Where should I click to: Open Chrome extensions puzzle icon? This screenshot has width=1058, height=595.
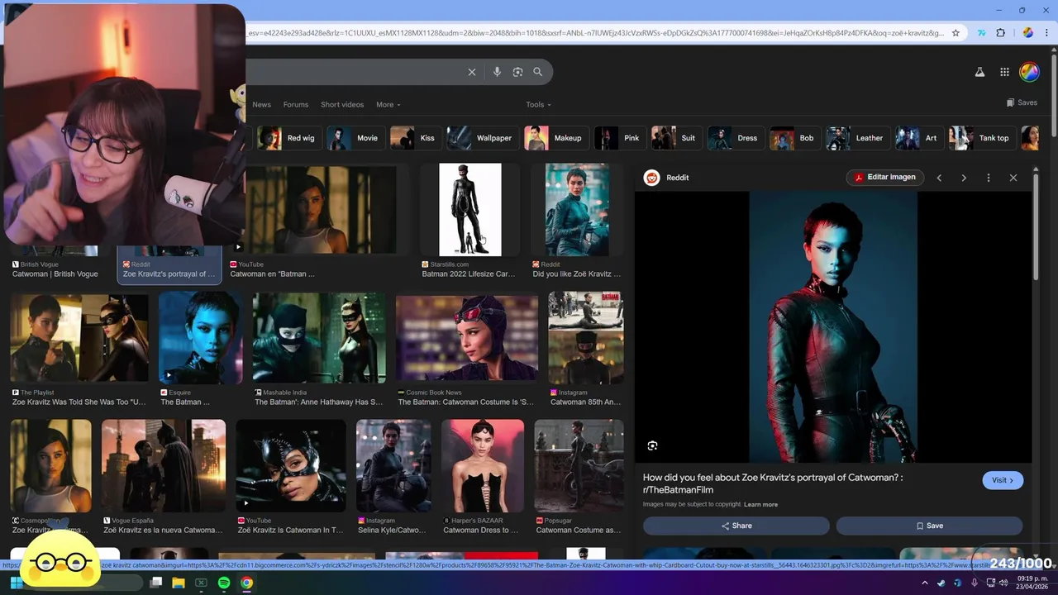click(1001, 33)
